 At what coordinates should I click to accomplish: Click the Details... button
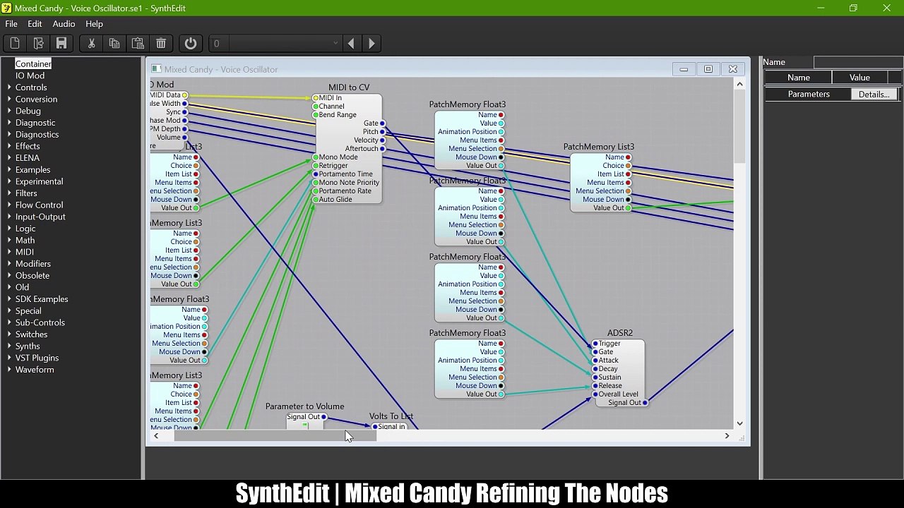click(874, 95)
